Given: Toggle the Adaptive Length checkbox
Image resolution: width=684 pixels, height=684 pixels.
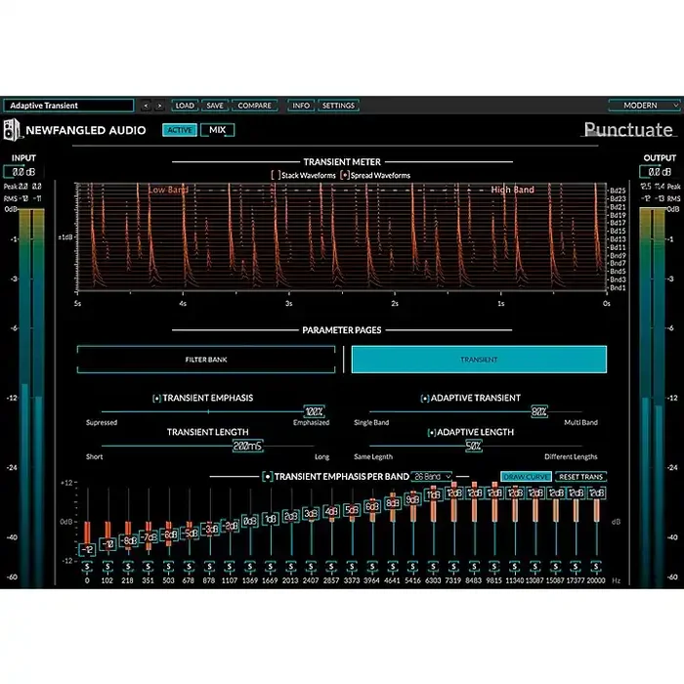Looking at the screenshot, I should (431, 432).
